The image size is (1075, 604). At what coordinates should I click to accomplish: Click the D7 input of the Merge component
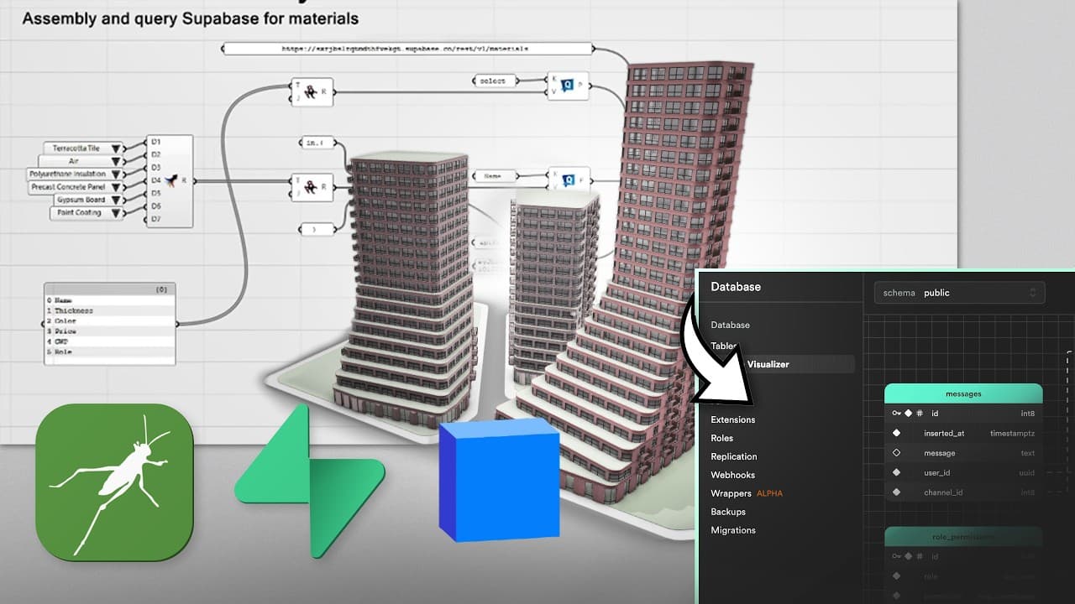[155, 220]
